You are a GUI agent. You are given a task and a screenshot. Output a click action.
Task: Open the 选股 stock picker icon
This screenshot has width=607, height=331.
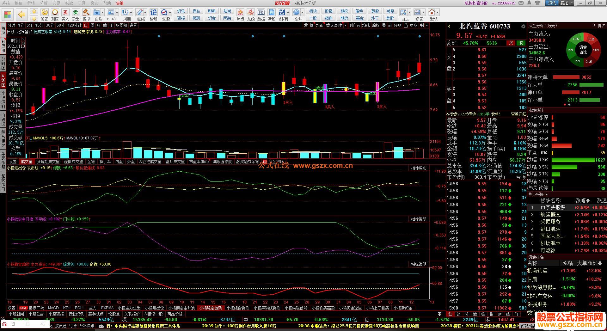(164, 12)
